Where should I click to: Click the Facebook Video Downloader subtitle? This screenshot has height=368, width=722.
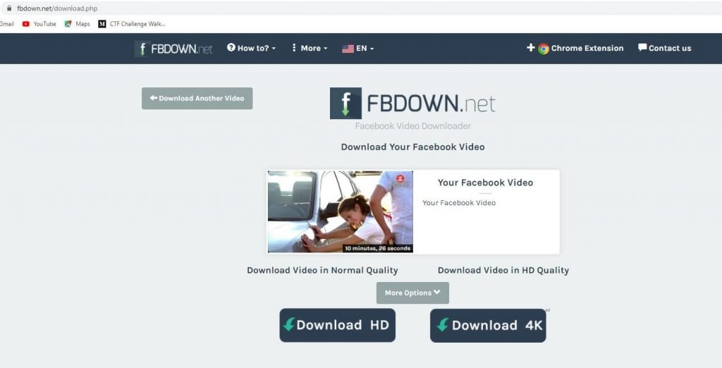coord(412,125)
